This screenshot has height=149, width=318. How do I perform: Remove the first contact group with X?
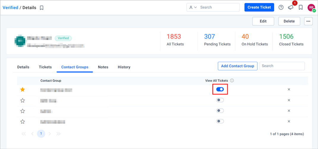coord(289,89)
